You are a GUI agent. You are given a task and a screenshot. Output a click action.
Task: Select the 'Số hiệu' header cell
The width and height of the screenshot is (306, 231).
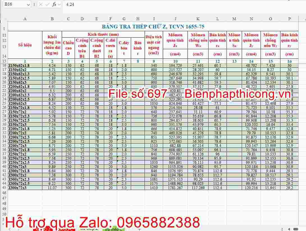[25, 45]
